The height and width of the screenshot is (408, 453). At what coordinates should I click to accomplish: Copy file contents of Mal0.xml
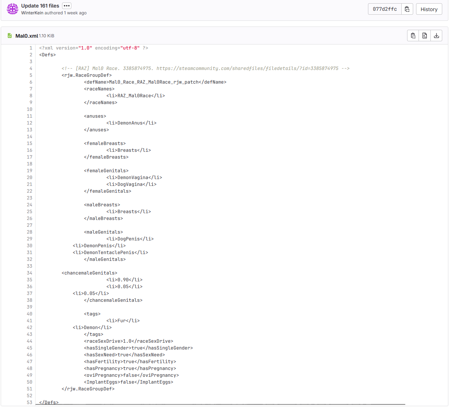point(413,36)
